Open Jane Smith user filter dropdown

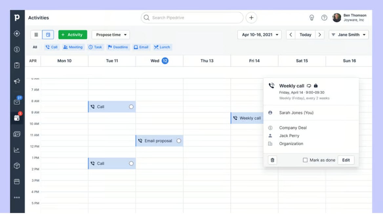point(349,35)
